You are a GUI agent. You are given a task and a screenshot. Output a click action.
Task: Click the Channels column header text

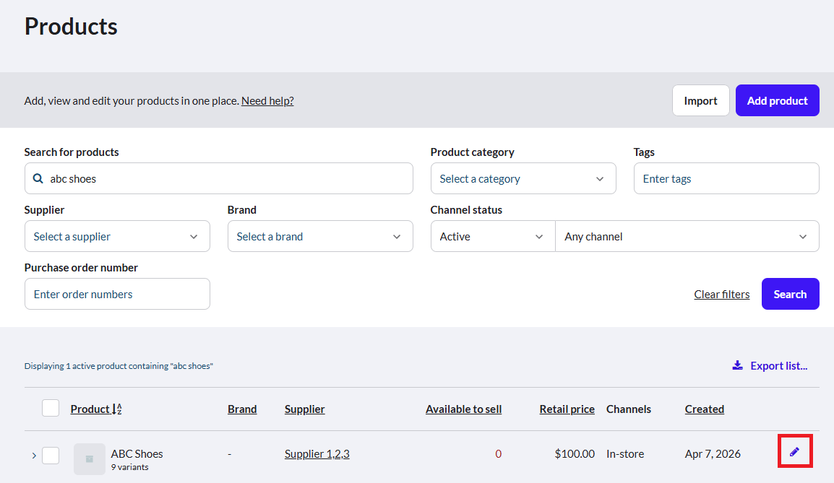(x=629, y=409)
